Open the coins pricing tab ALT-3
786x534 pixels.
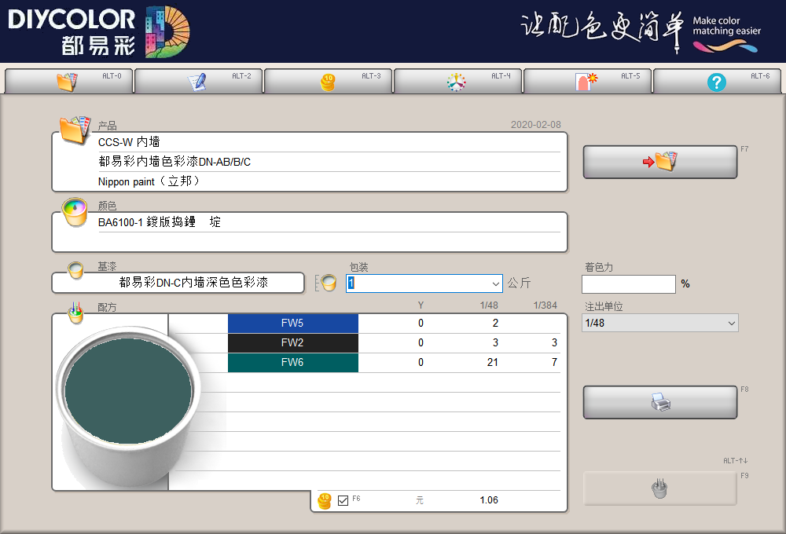328,82
